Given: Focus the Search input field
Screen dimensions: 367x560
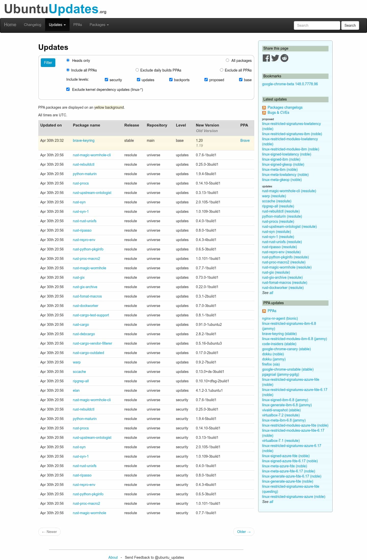Looking at the screenshot, I should [317, 25].
